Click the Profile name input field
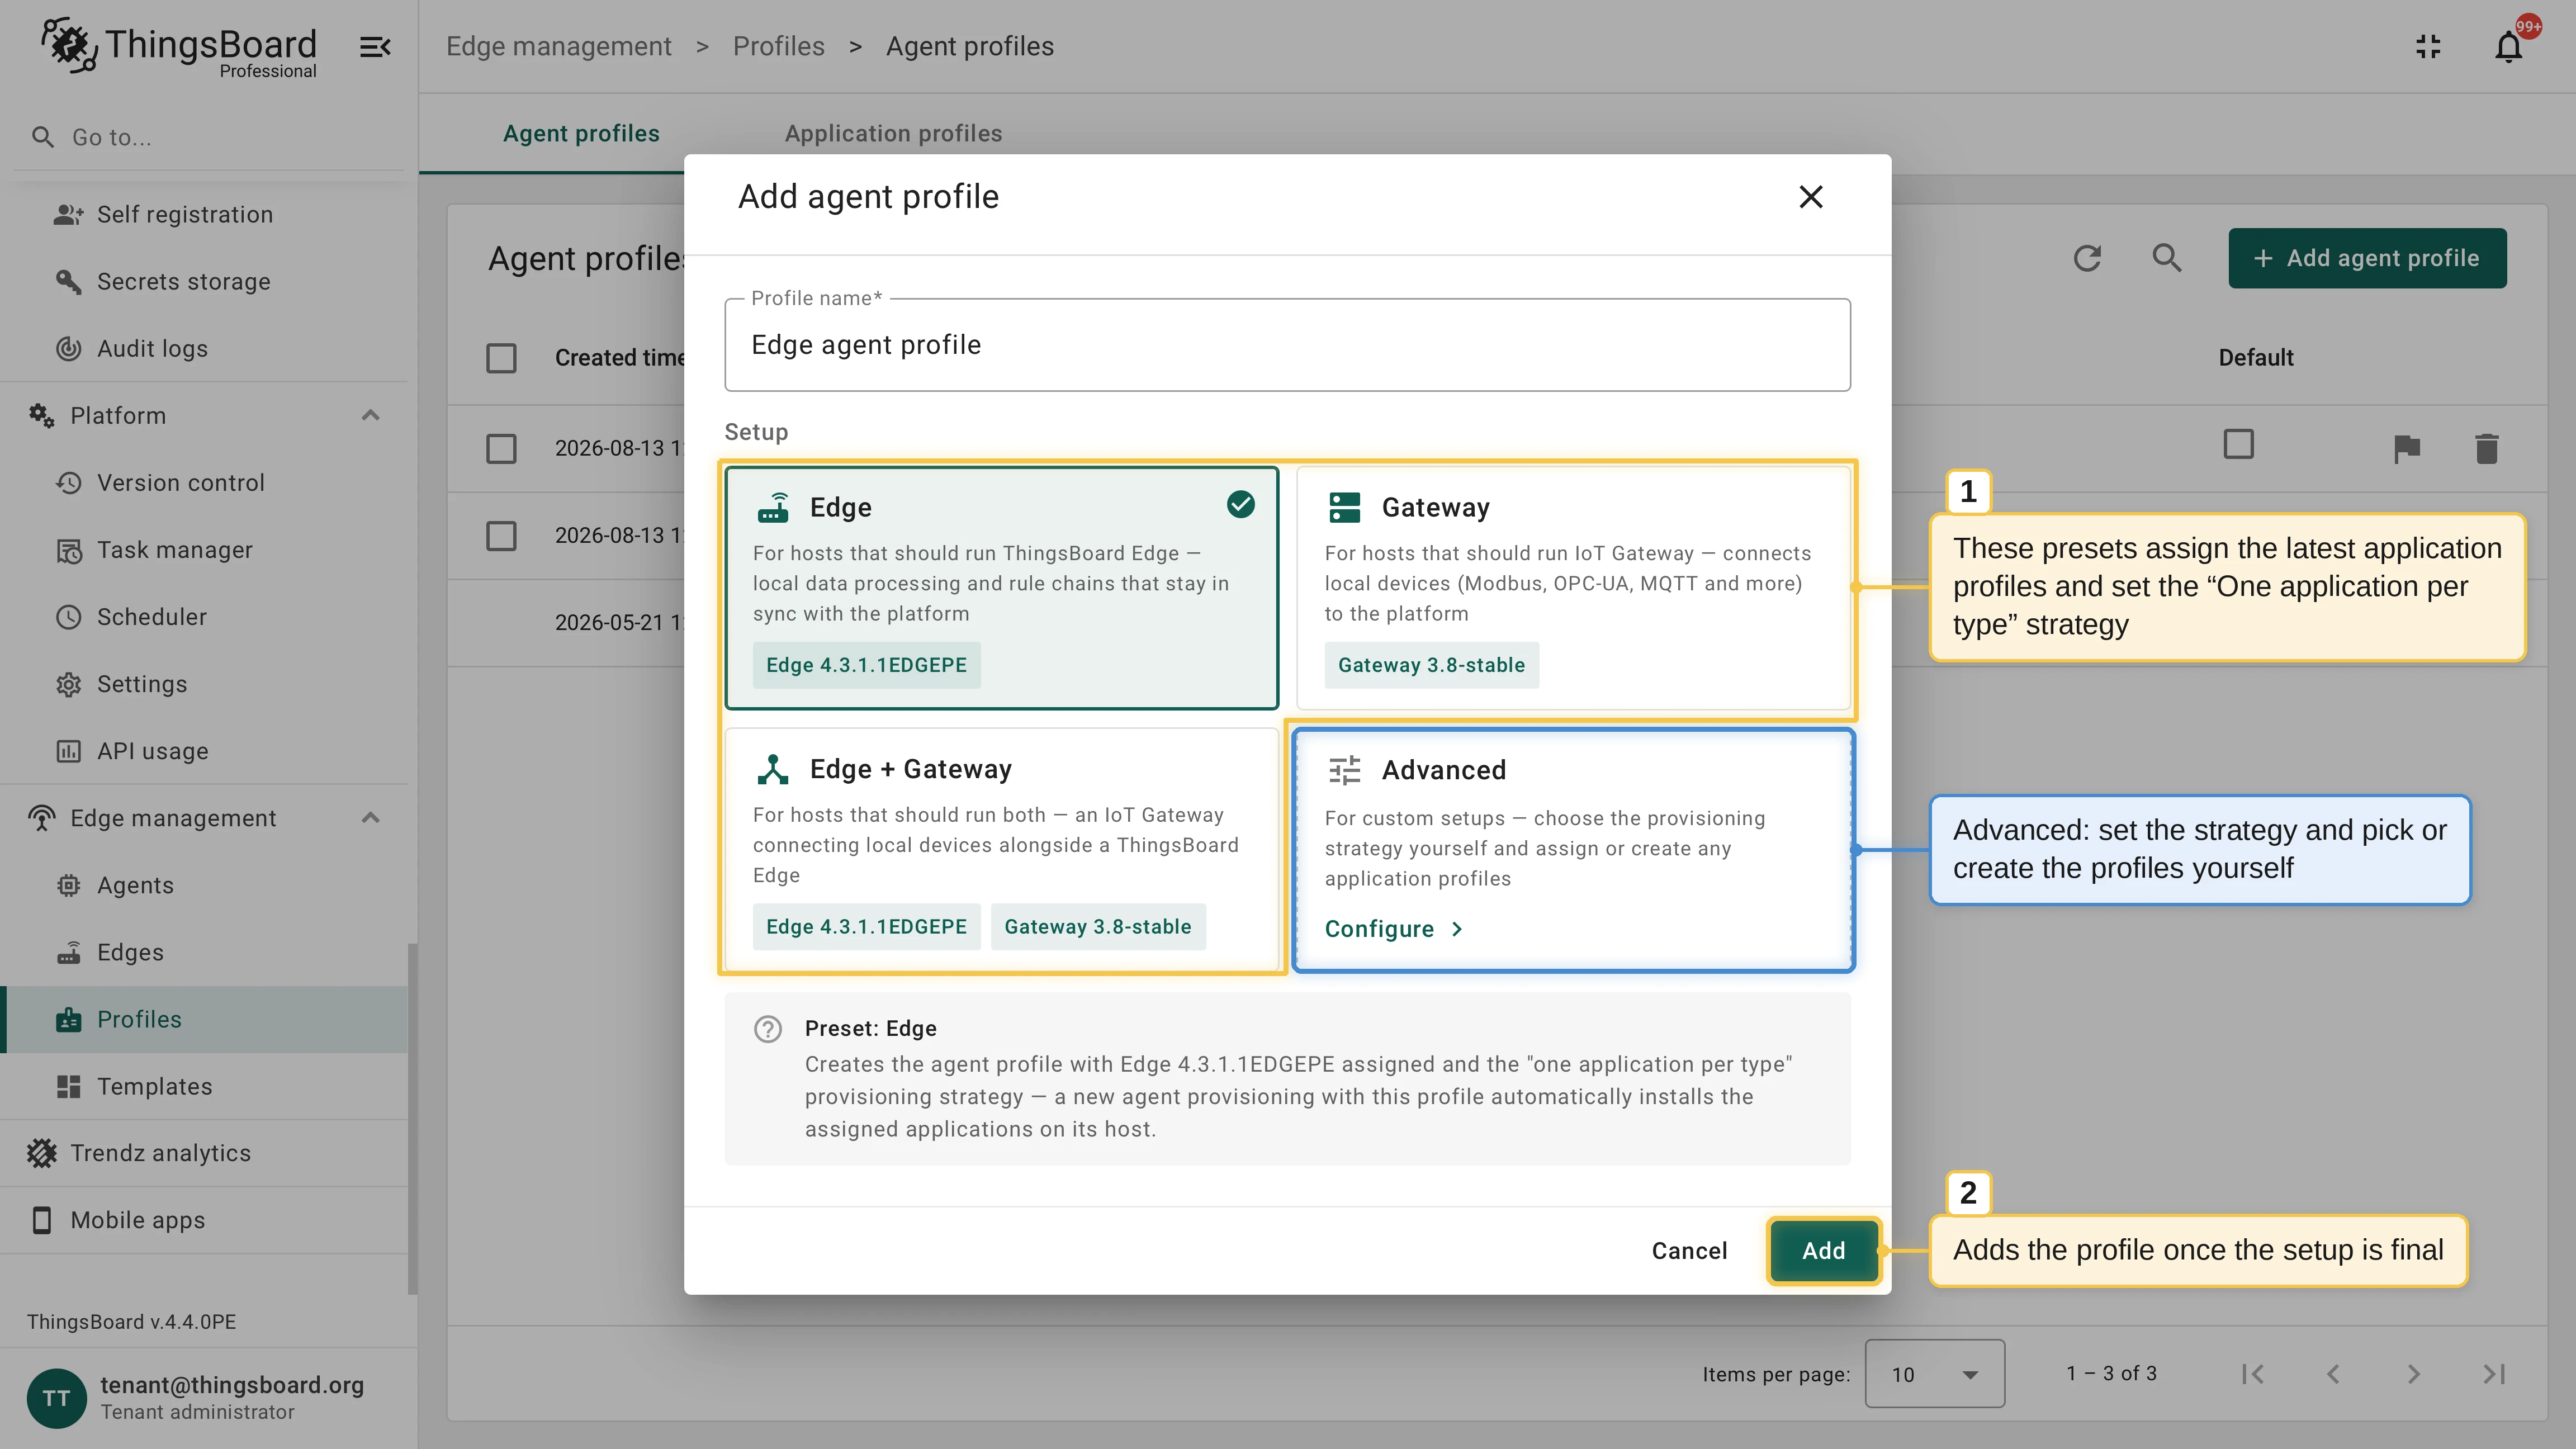The image size is (2576, 1449). coord(1288,345)
